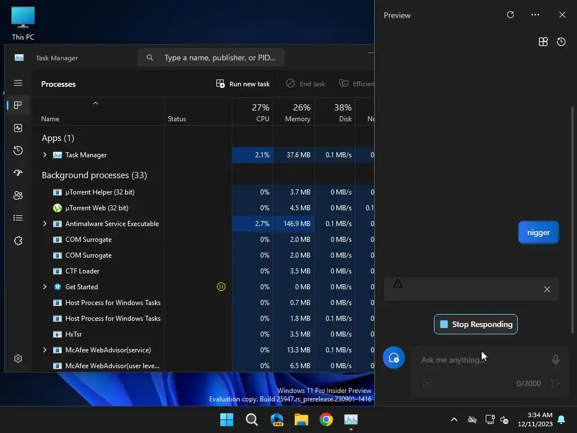
Task: Click the warning triangle icon in Copilot
Action: coord(397,284)
